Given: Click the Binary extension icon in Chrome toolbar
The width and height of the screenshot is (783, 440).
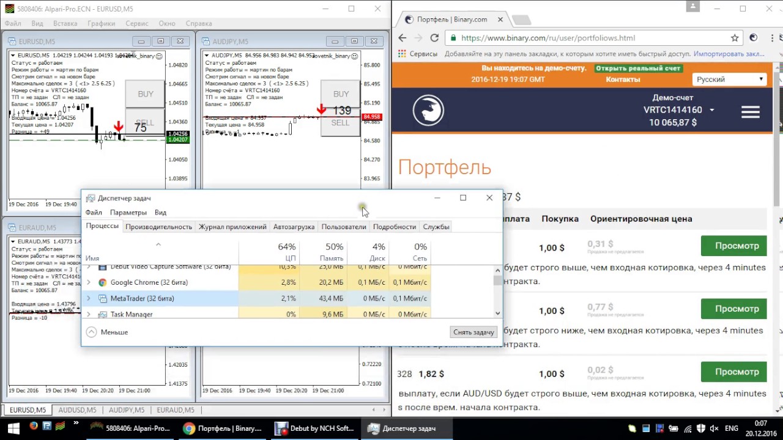Looking at the screenshot, I should click(754, 38).
